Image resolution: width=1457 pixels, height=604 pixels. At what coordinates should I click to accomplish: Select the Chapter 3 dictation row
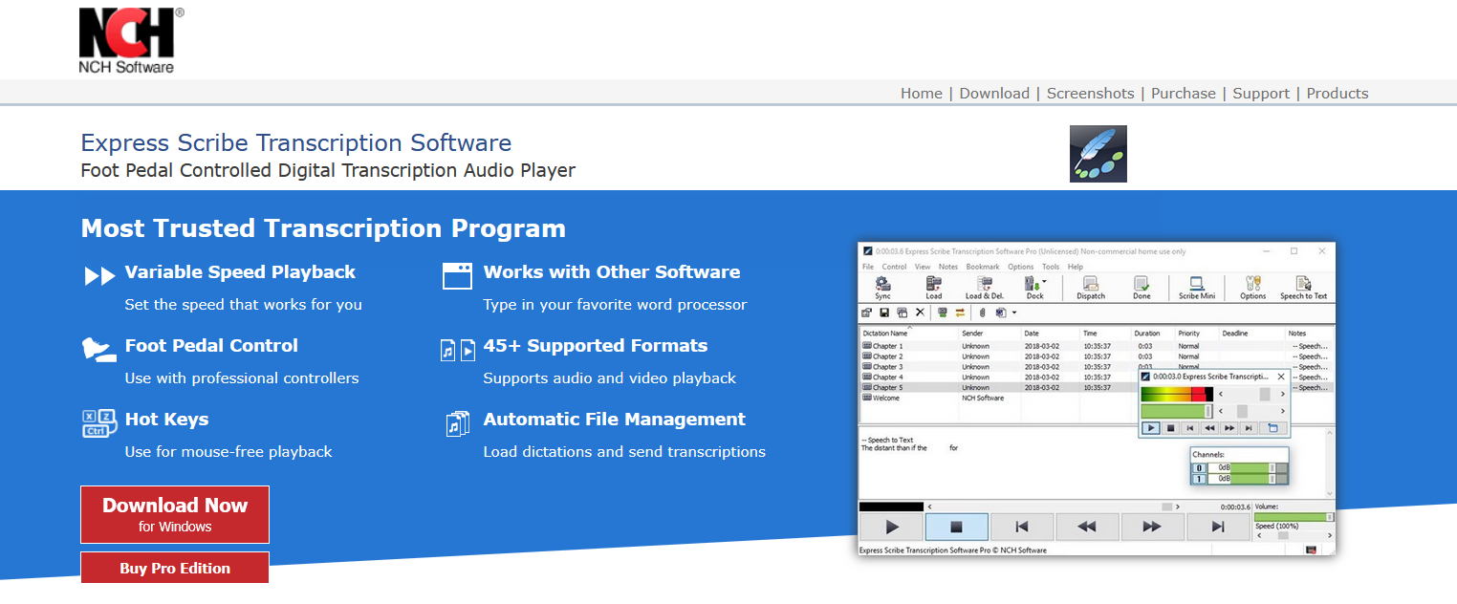tap(1094, 367)
